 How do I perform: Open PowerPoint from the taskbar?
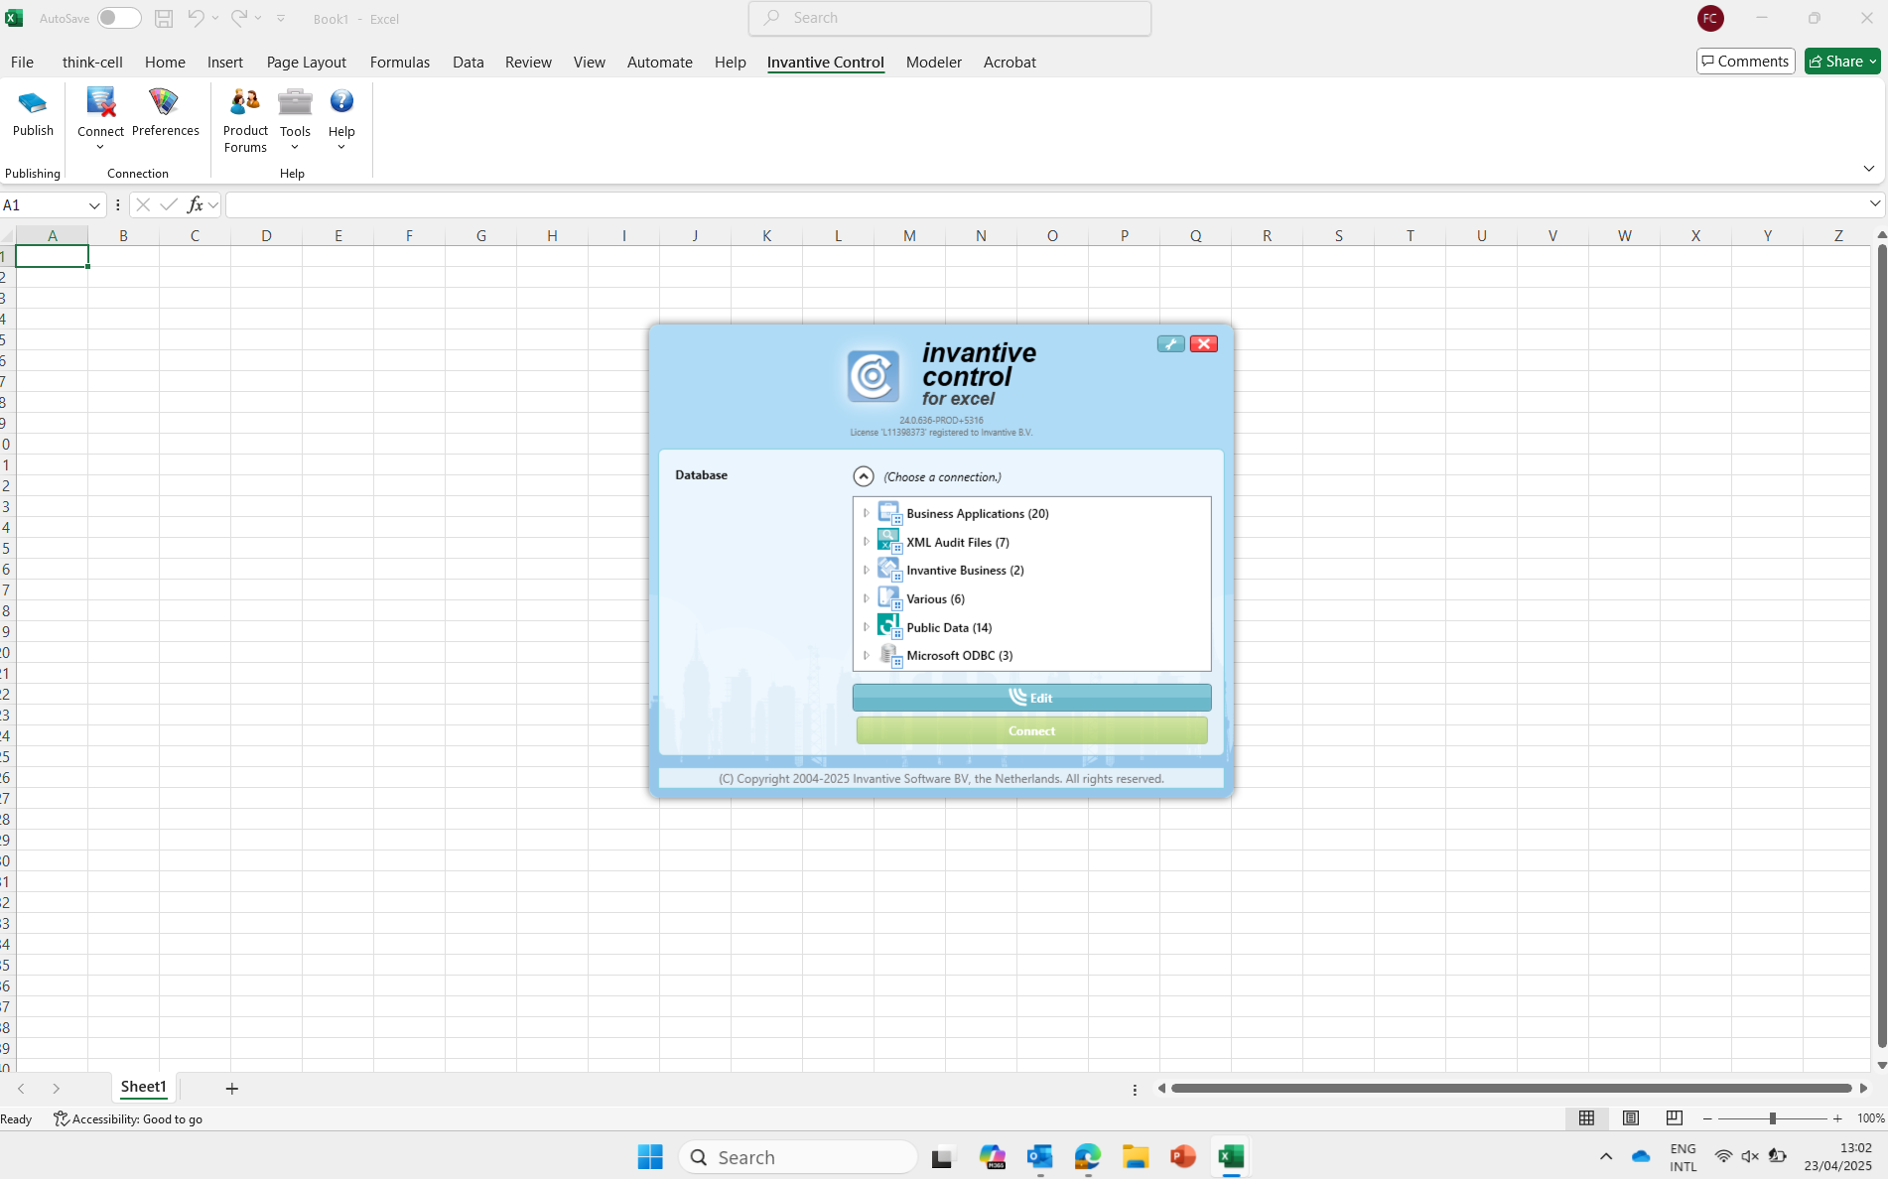click(1182, 1157)
